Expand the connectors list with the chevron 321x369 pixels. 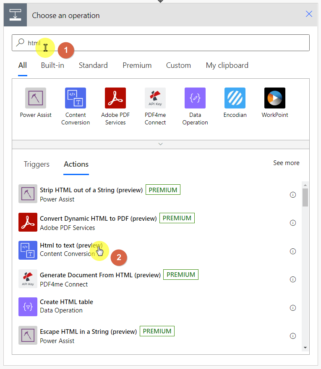click(160, 144)
